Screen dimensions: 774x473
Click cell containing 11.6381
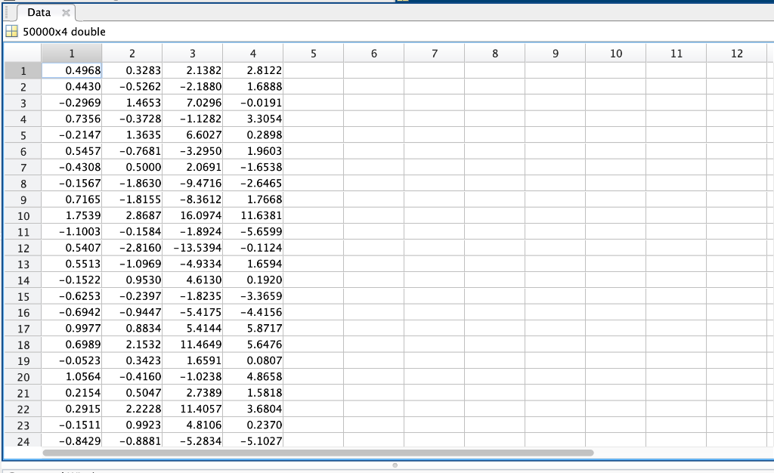[253, 215]
